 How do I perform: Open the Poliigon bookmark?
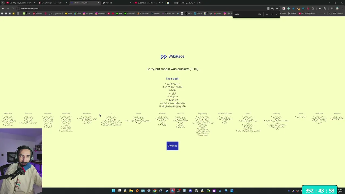tap(155, 13)
